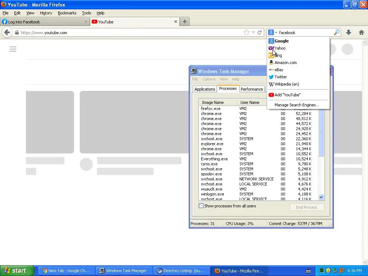Screen dimensions: 368x276
Task: Sort processes by User Name column
Action: [x=252, y=102]
